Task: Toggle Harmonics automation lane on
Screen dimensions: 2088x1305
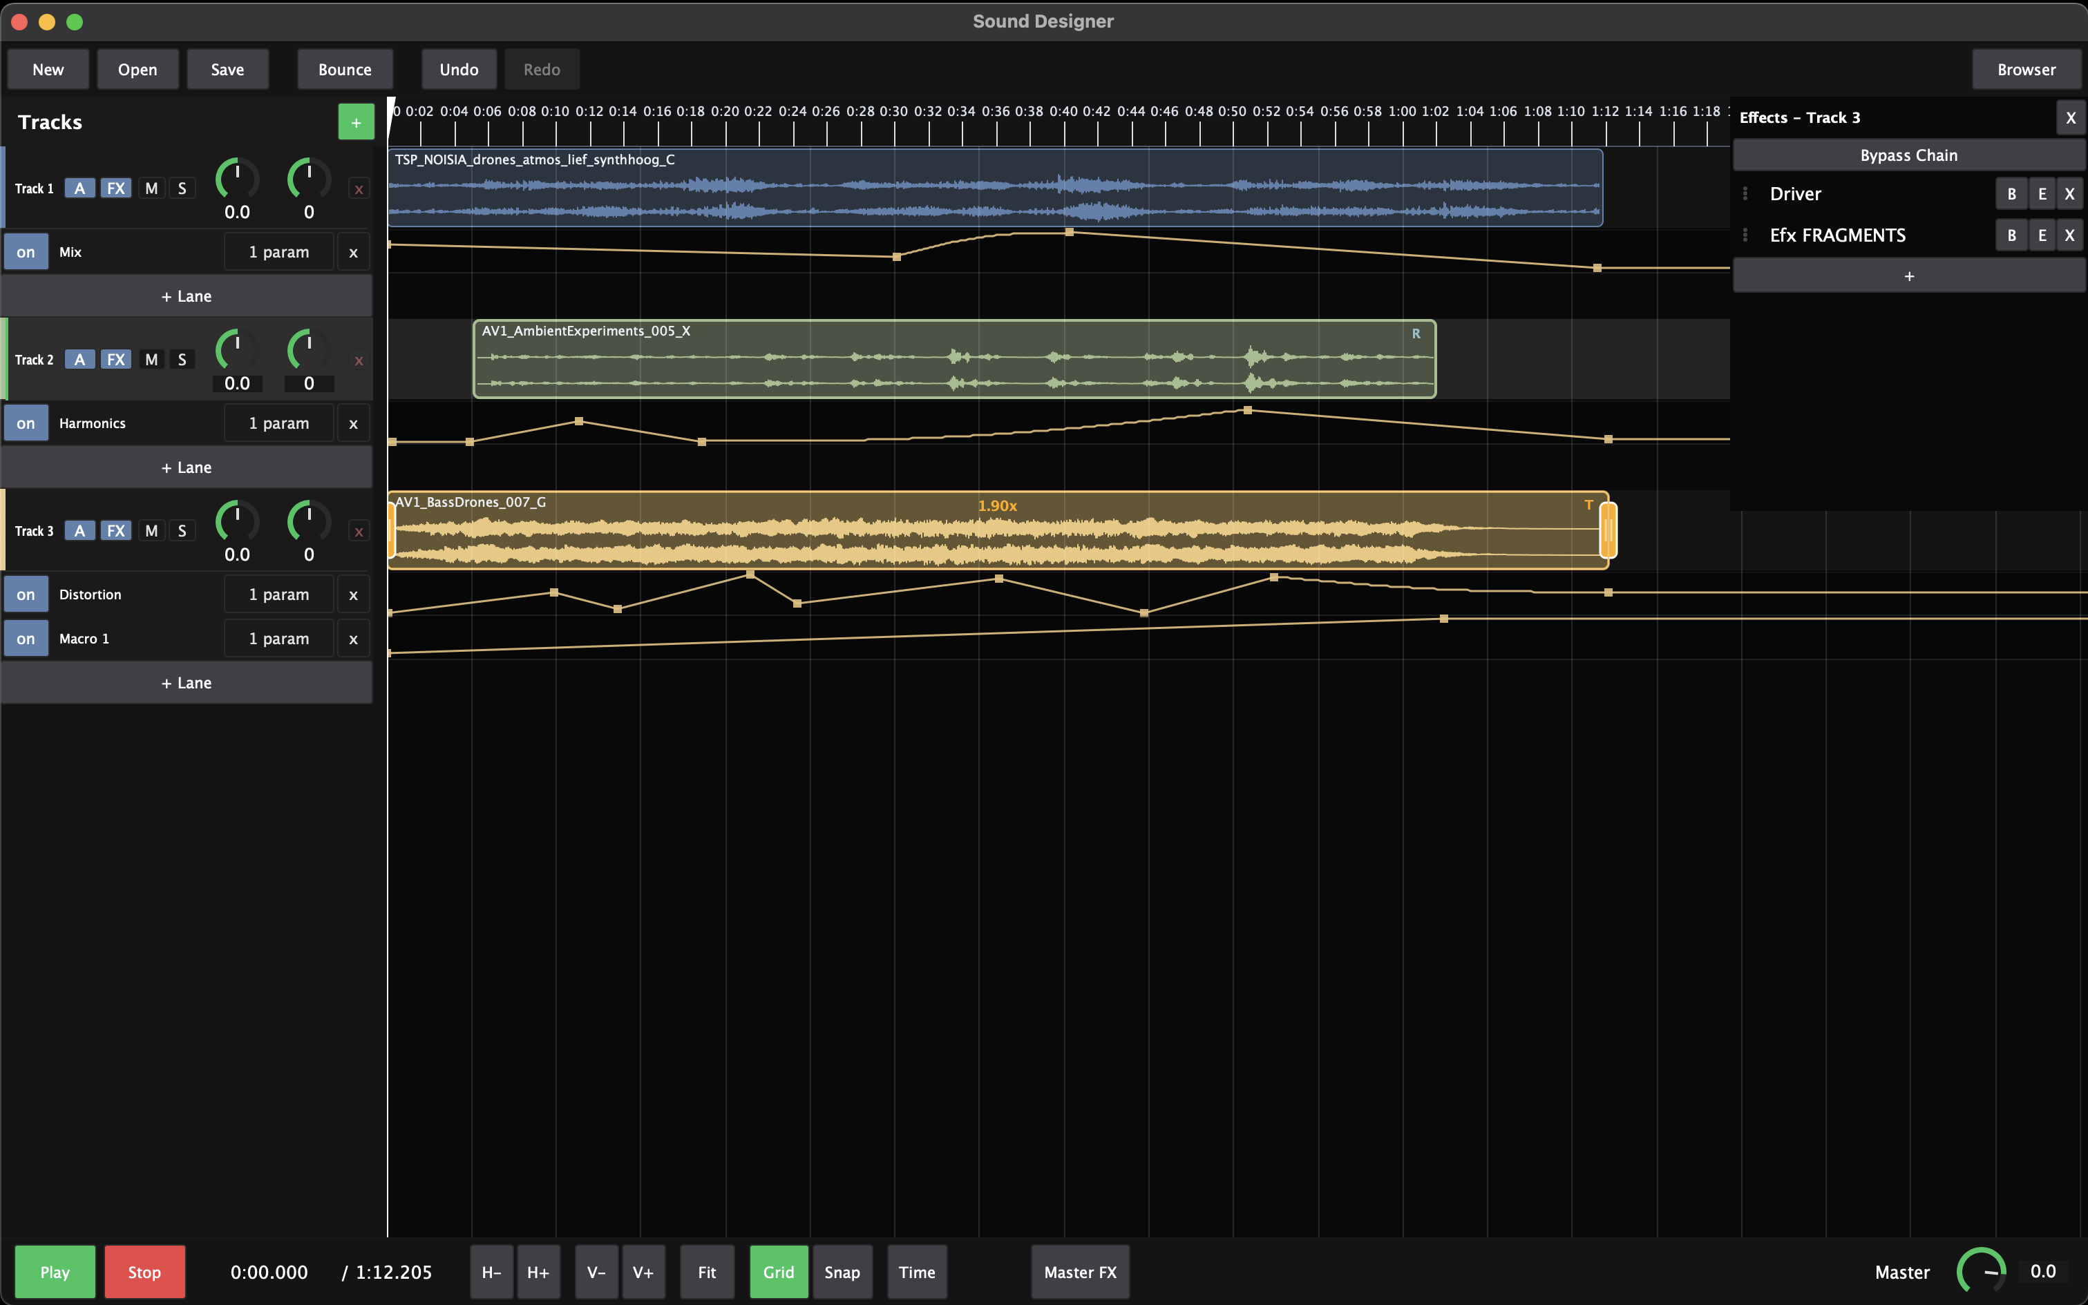Action: (26, 423)
